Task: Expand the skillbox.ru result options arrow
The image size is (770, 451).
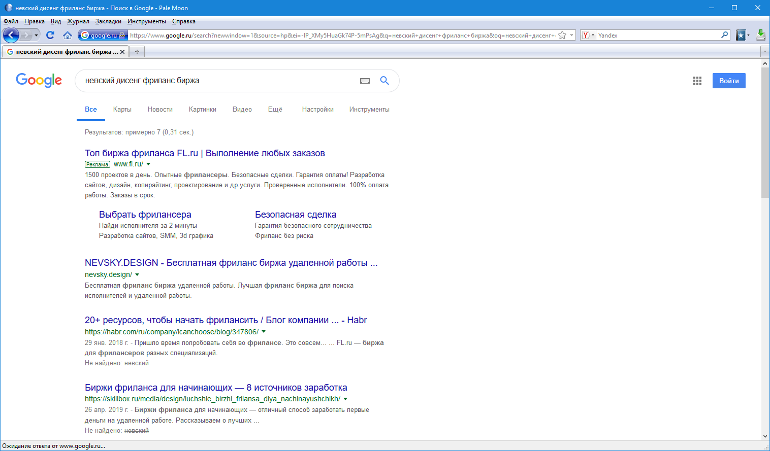Action: [x=345, y=399]
